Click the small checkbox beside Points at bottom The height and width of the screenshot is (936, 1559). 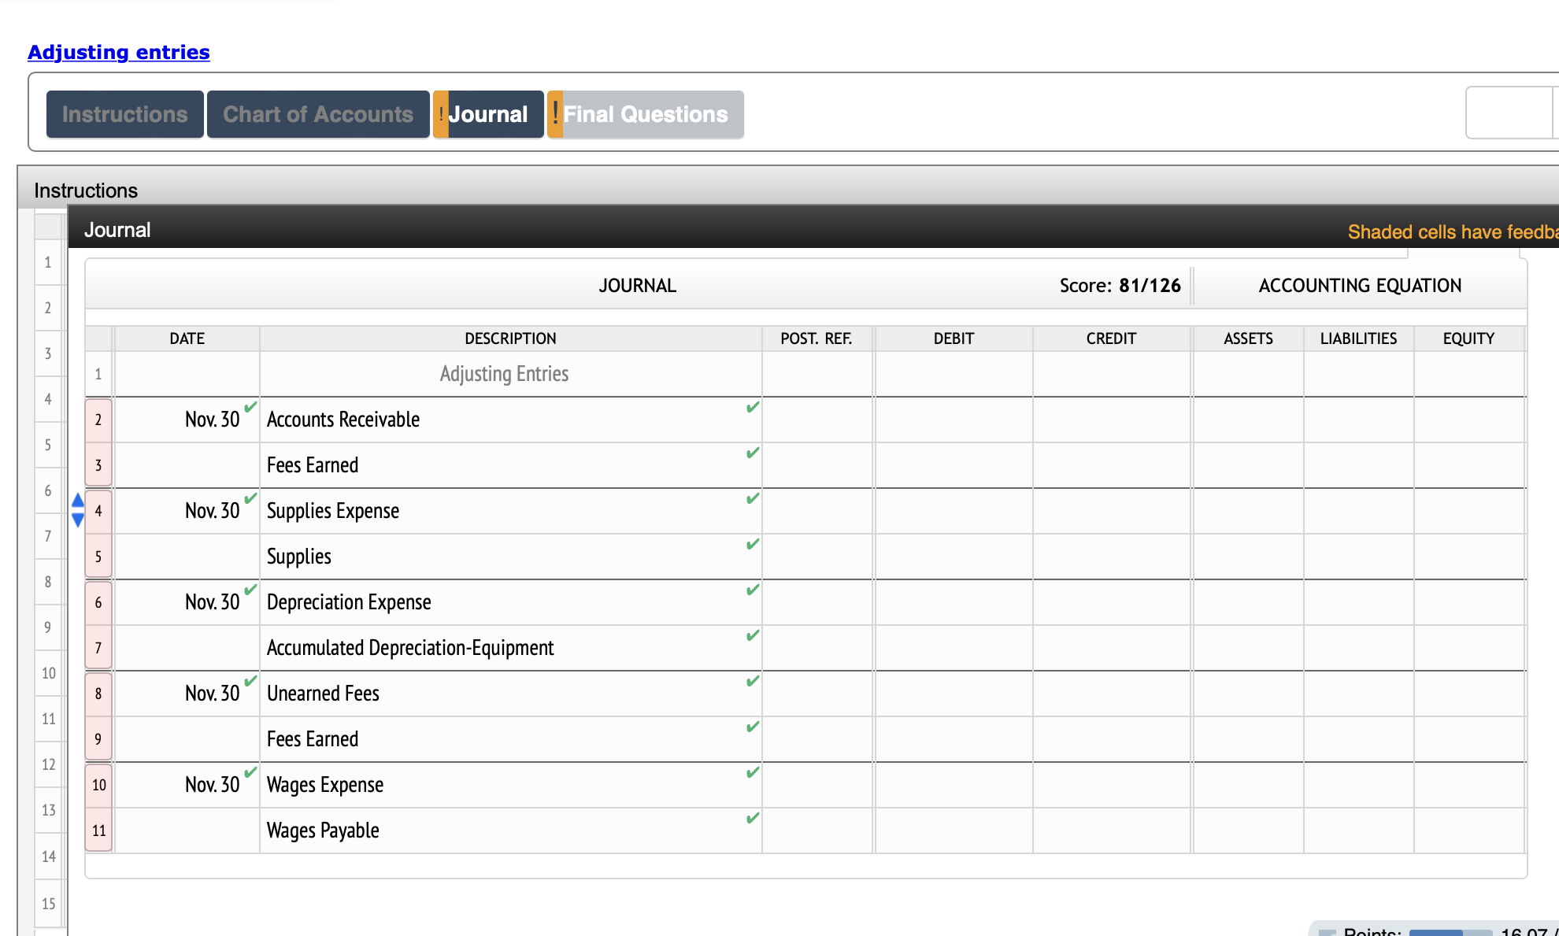coord(1328,931)
